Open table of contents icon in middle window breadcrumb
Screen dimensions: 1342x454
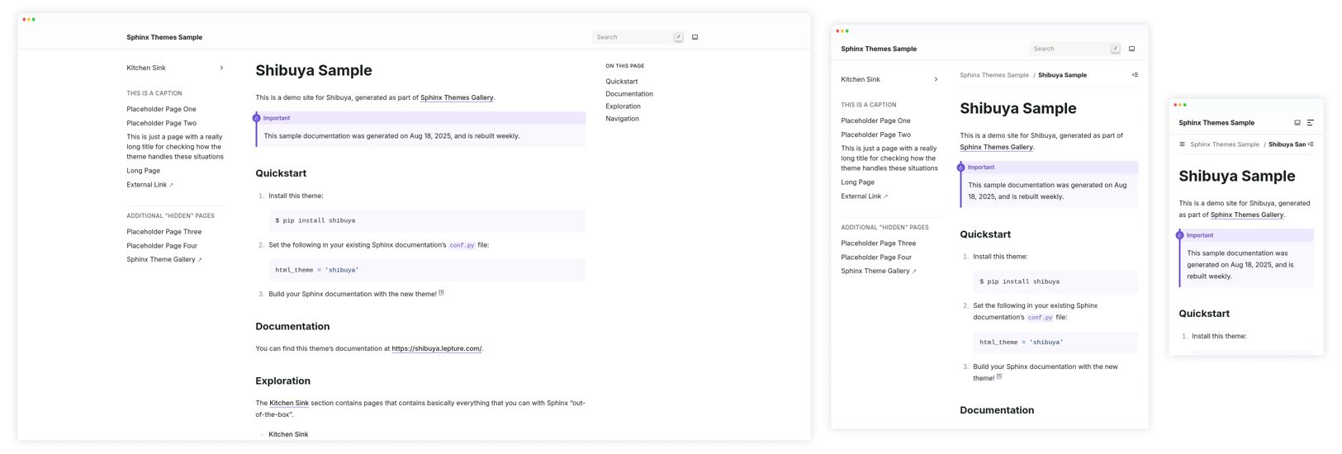coord(1135,75)
